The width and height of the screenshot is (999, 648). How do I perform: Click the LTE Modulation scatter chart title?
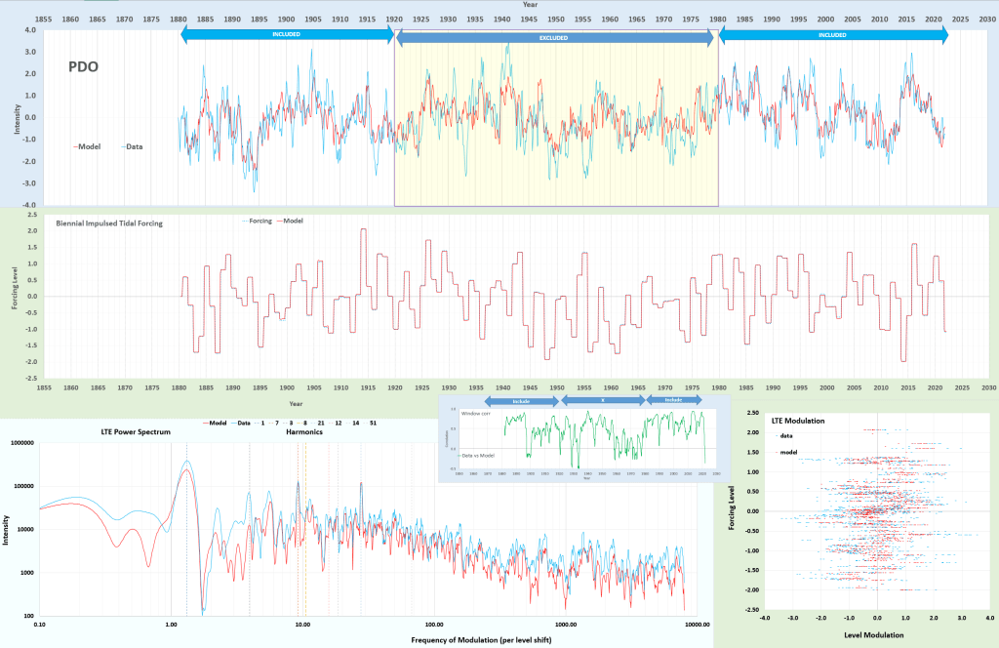(x=798, y=421)
